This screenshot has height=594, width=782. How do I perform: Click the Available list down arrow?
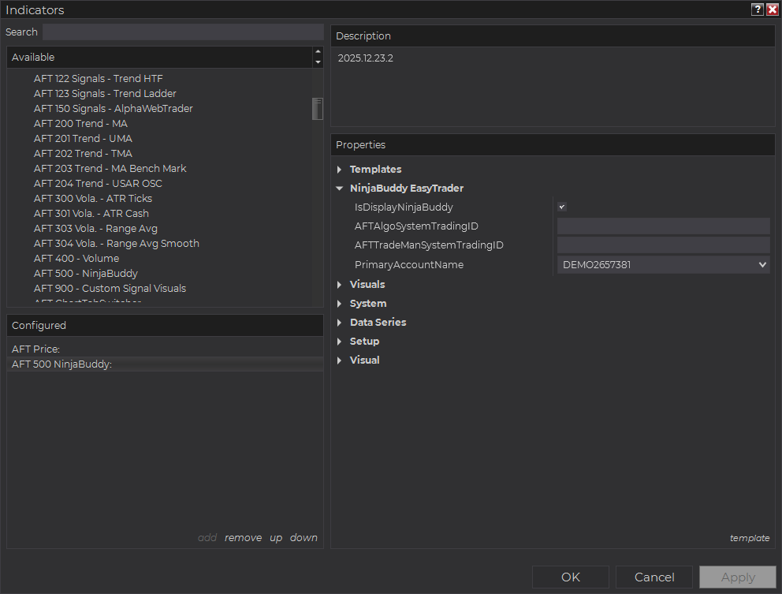tap(318, 62)
